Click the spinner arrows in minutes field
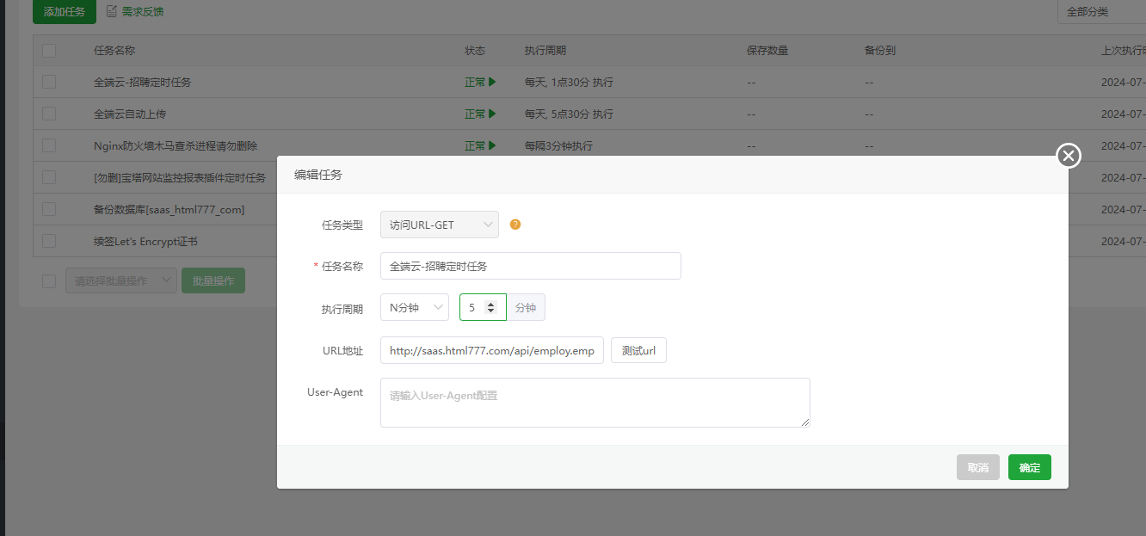The height and width of the screenshot is (536, 1146). (x=490, y=307)
